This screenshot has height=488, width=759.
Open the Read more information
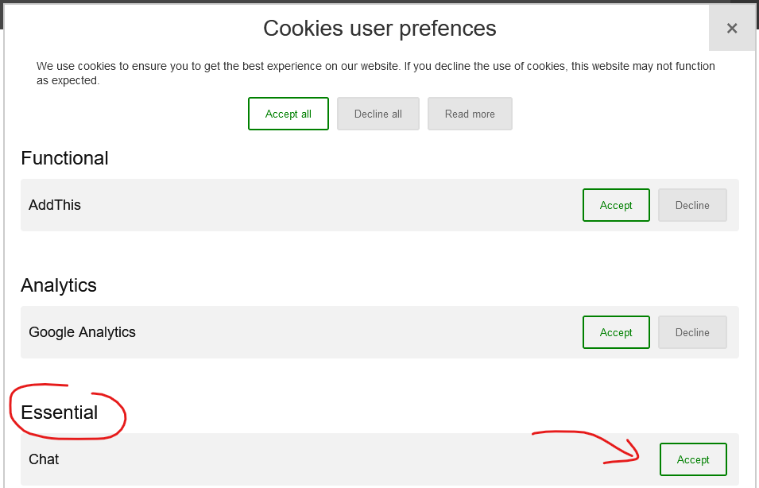pyautogui.click(x=470, y=114)
